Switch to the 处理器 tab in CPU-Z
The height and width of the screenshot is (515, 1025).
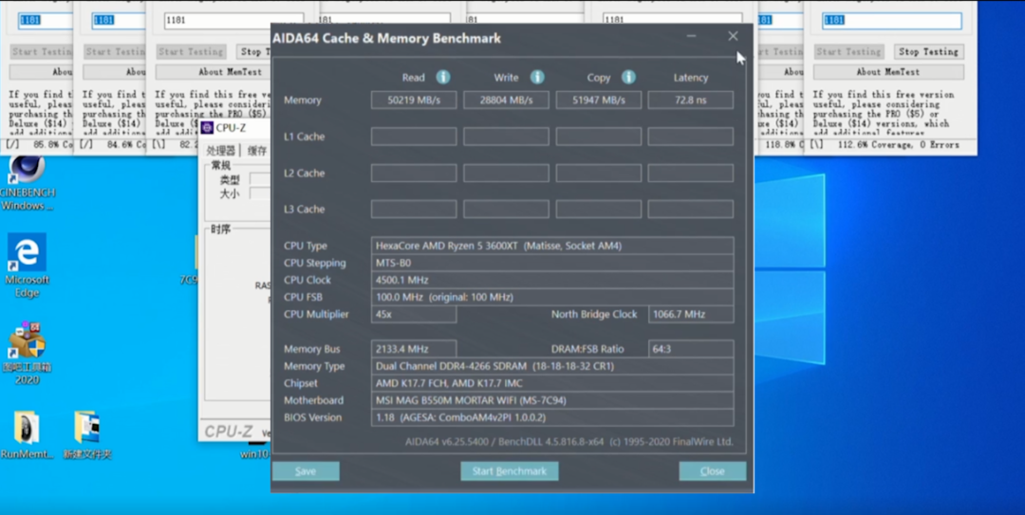(220, 151)
